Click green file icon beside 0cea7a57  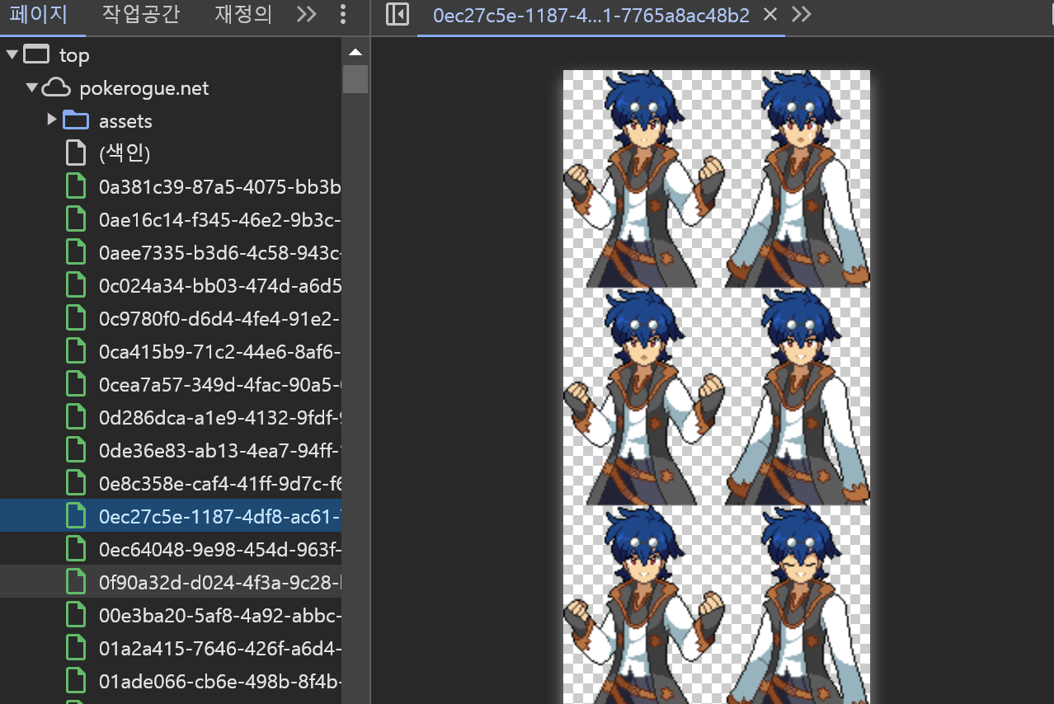point(76,384)
